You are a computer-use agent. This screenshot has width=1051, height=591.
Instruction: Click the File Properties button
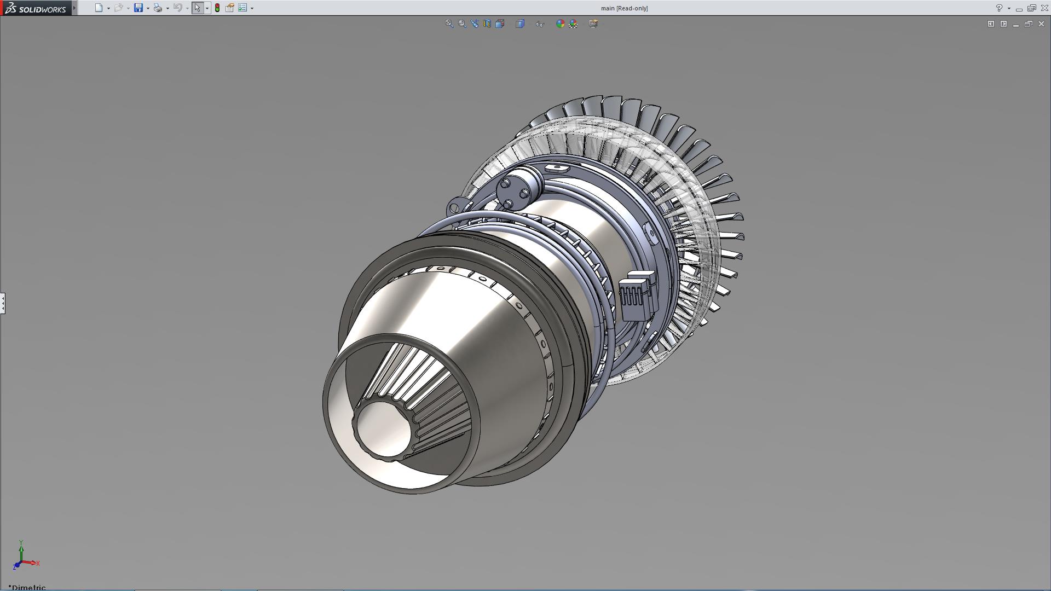pos(230,8)
